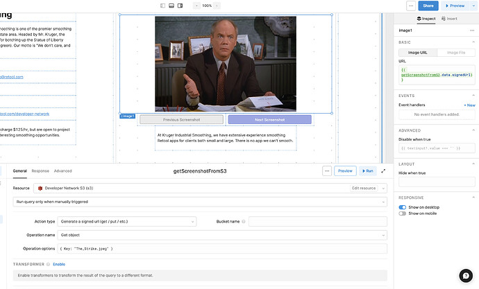This screenshot has width=479, height=289.
Task: Toggle the right panel layout icon
Action: tap(180, 6)
